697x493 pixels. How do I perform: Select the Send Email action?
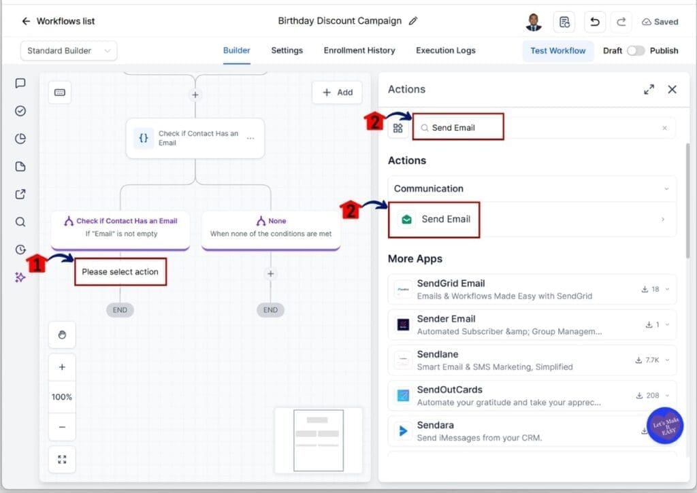(532, 220)
